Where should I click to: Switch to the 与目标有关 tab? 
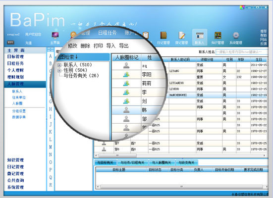click(x=105, y=162)
